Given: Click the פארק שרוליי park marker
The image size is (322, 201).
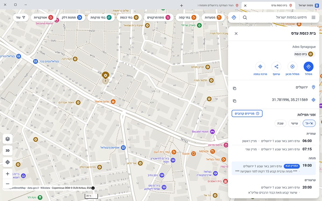Looking at the screenshot, I should pos(199,25).
